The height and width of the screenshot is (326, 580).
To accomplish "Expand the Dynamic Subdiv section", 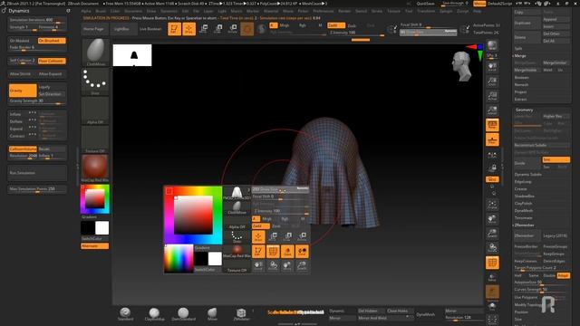I will [x=527, y=175].
